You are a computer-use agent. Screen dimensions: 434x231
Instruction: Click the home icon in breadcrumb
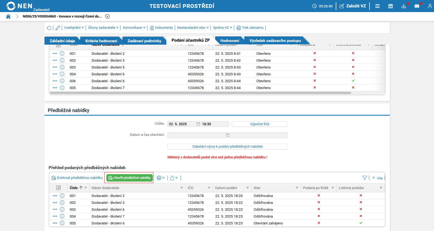[x=8, y=16]
